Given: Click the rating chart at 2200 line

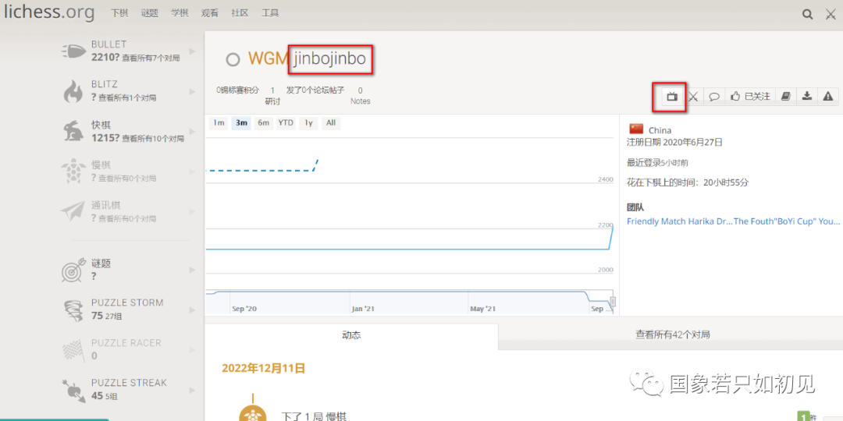Looking at the screenshot, I should coord(409,229).
